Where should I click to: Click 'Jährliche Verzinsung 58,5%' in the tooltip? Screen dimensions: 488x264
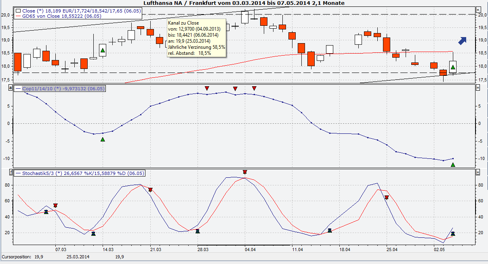coord(196,47)
